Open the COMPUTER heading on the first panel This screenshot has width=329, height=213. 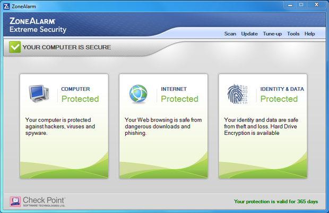tap(75, 89)
